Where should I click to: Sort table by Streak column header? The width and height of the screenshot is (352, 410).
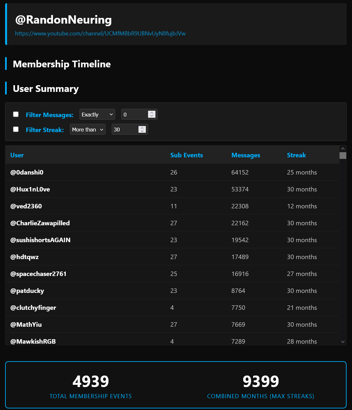click(296, 155)
